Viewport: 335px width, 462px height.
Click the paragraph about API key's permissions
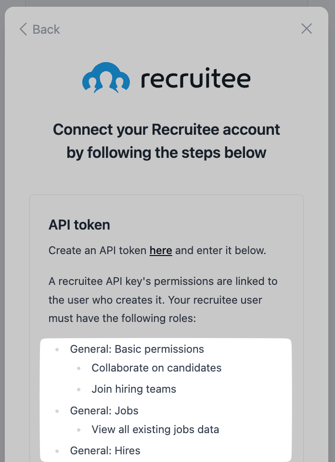point(163,299)
